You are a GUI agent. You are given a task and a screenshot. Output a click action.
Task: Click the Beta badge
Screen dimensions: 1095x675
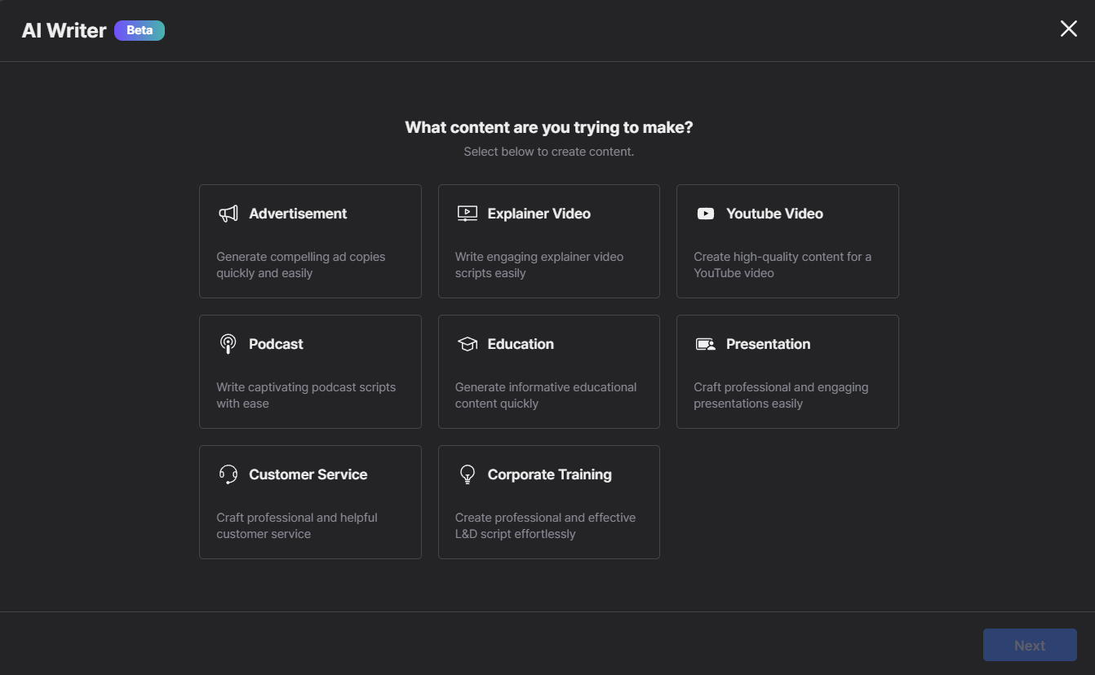140,30
